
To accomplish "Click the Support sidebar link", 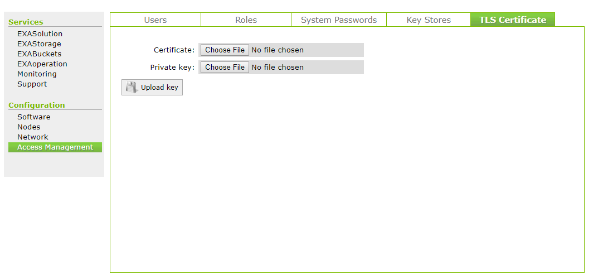I will (32, 84).
